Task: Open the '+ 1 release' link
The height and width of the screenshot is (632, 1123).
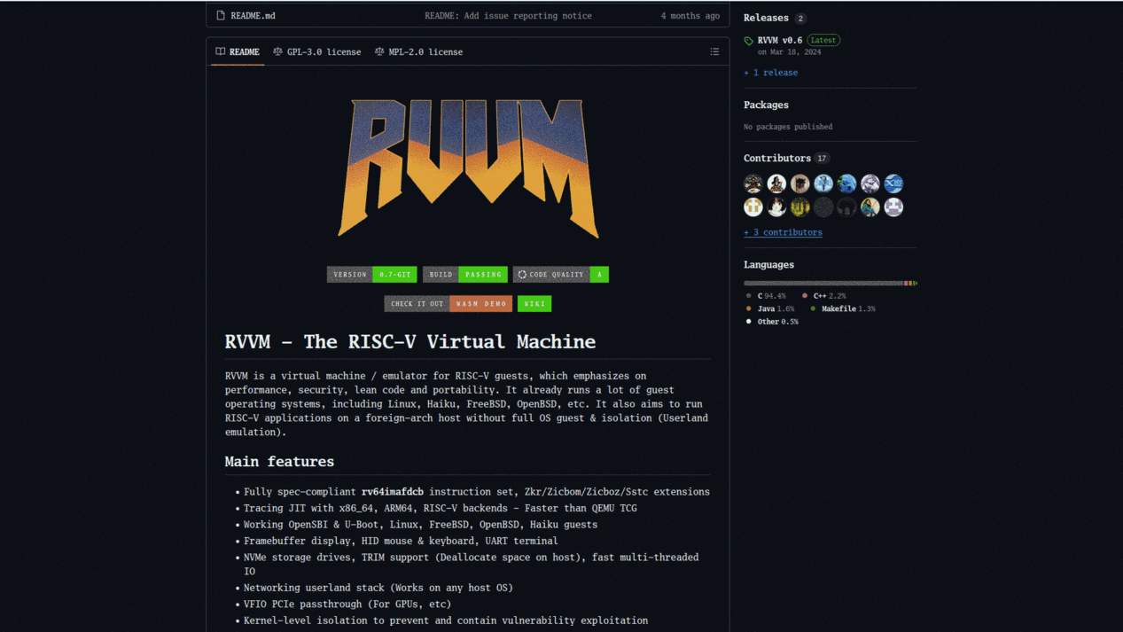Action: [x=770, y=73]
